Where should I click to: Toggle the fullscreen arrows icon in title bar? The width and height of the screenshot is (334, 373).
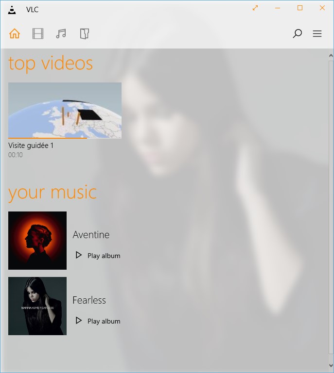coord(255,8)
